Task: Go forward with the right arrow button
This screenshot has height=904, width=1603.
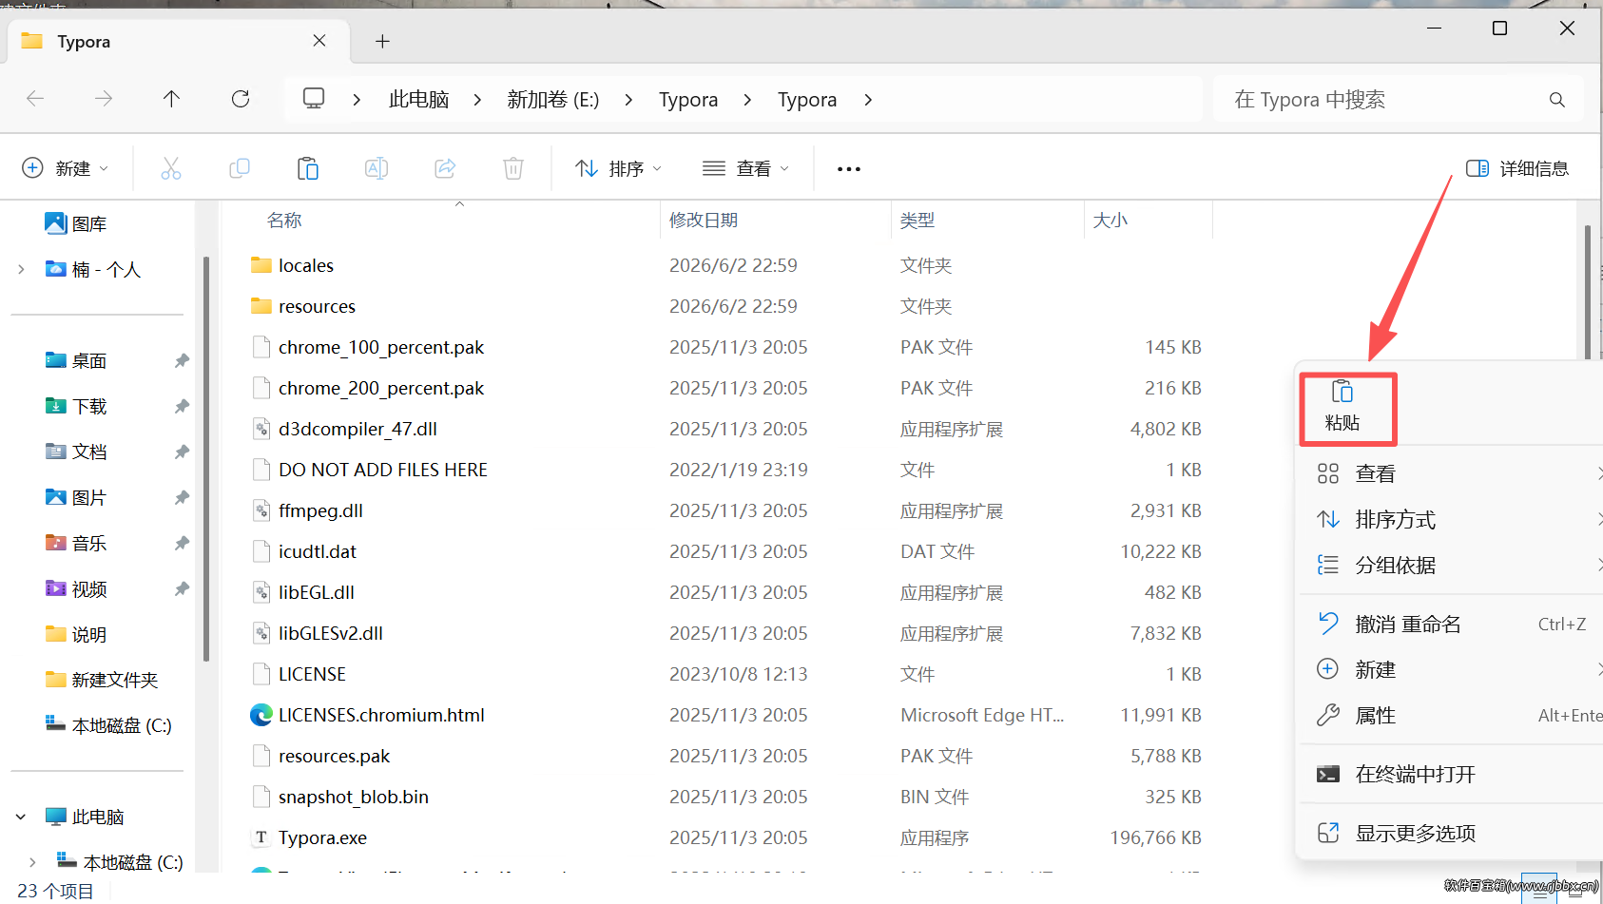Action: pyautogui.click(x=104, y=99)
